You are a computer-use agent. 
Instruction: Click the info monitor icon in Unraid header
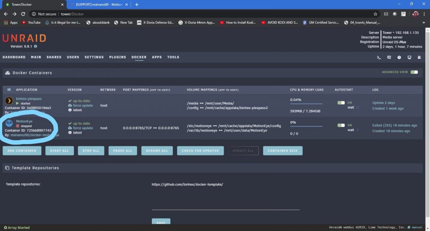click(409, 58)
